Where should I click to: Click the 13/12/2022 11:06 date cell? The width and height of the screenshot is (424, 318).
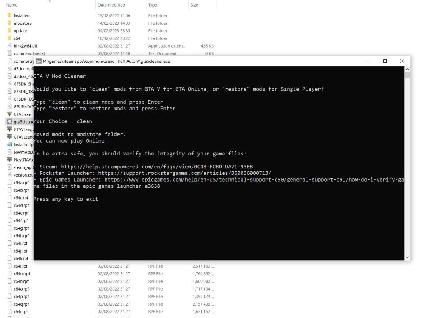point(114,16)
